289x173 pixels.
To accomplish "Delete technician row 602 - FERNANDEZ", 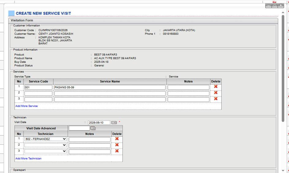I will pos(117,139).
